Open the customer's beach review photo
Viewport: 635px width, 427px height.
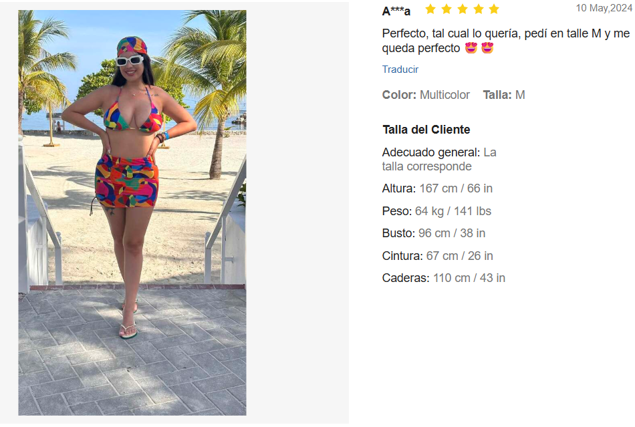(132, 212)
